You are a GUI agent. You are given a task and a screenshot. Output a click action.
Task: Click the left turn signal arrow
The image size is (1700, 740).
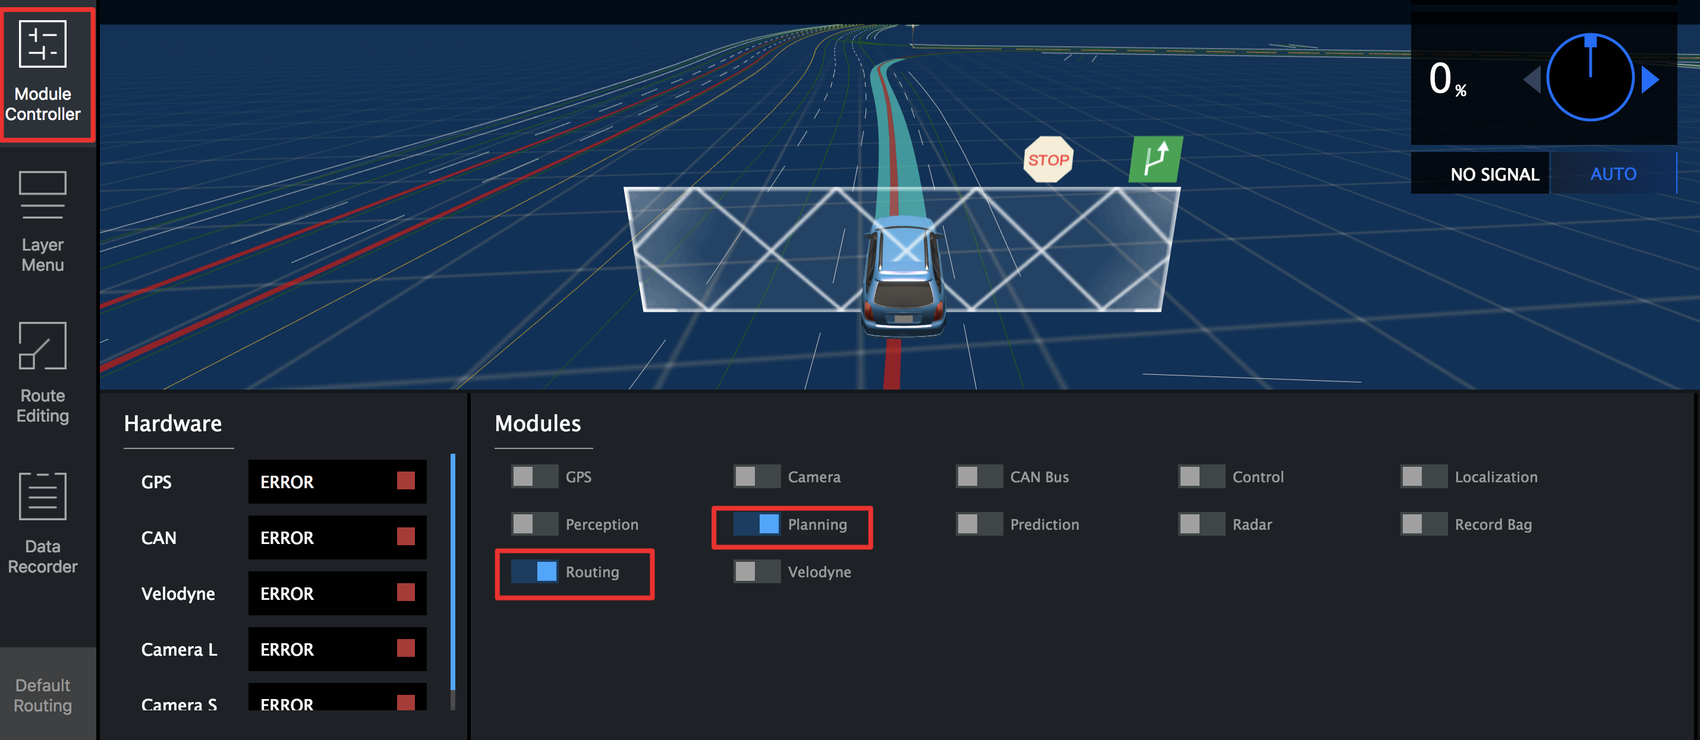(x=1532, y=80)
